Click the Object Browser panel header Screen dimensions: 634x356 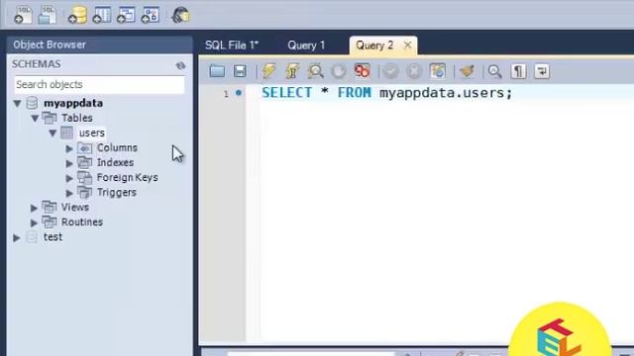pyautogui.click(x=99, y=44)
